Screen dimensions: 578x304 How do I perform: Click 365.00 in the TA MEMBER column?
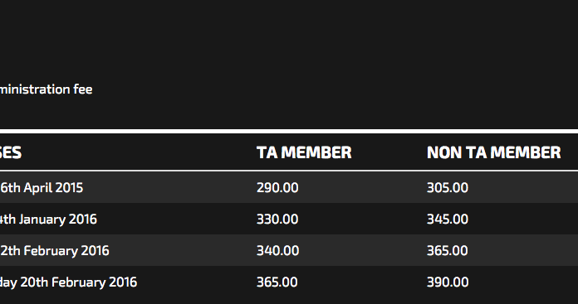click(x=277, y=282)
